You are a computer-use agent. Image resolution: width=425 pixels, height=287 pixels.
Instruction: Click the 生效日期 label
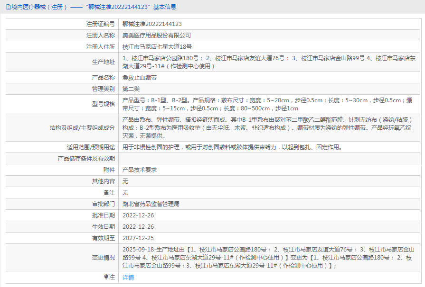(x=103, y=227)
